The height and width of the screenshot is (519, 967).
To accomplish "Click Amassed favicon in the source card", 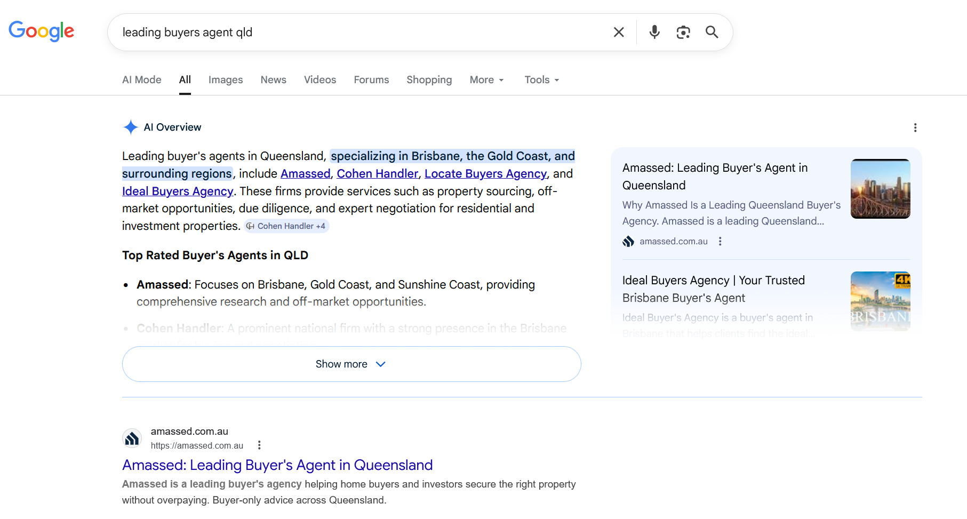I will tap(628, 241).
